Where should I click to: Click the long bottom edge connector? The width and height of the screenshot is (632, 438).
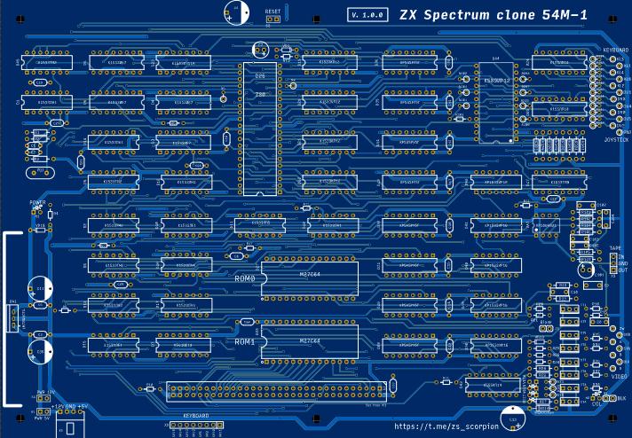click(277, 388)
